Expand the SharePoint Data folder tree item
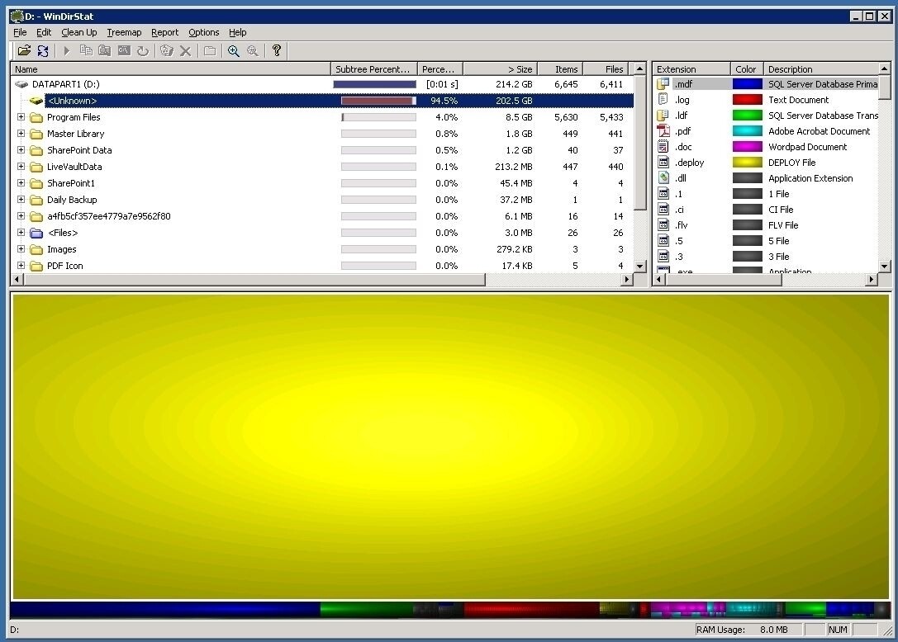898x642 pixels. coord(20,150)
